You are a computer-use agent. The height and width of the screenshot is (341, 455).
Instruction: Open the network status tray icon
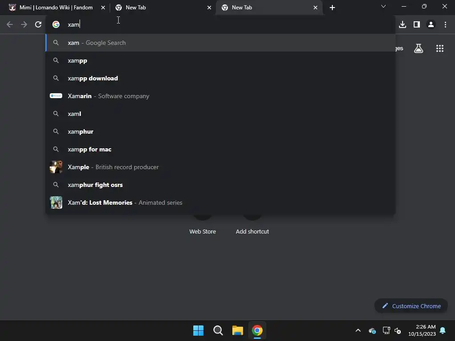click(x=386, y=330)
